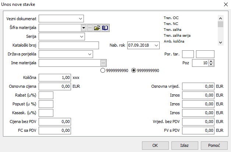Open the ellipsis lookup for Ime materijala
Screen dimensions: 231x152
tap(103, 63)
